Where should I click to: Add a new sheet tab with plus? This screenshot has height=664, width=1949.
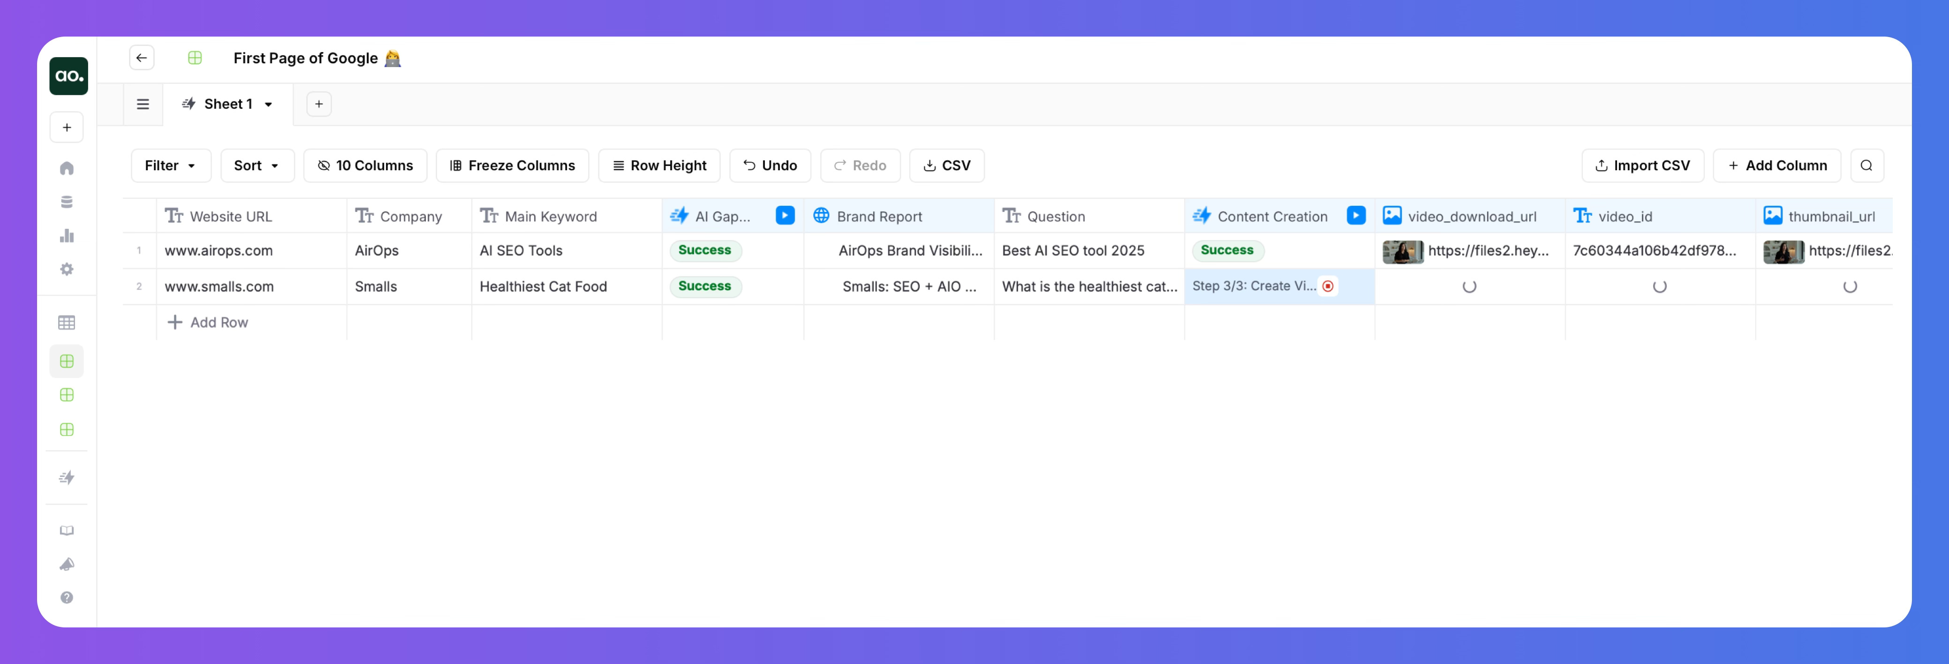(x=318, y=105)
